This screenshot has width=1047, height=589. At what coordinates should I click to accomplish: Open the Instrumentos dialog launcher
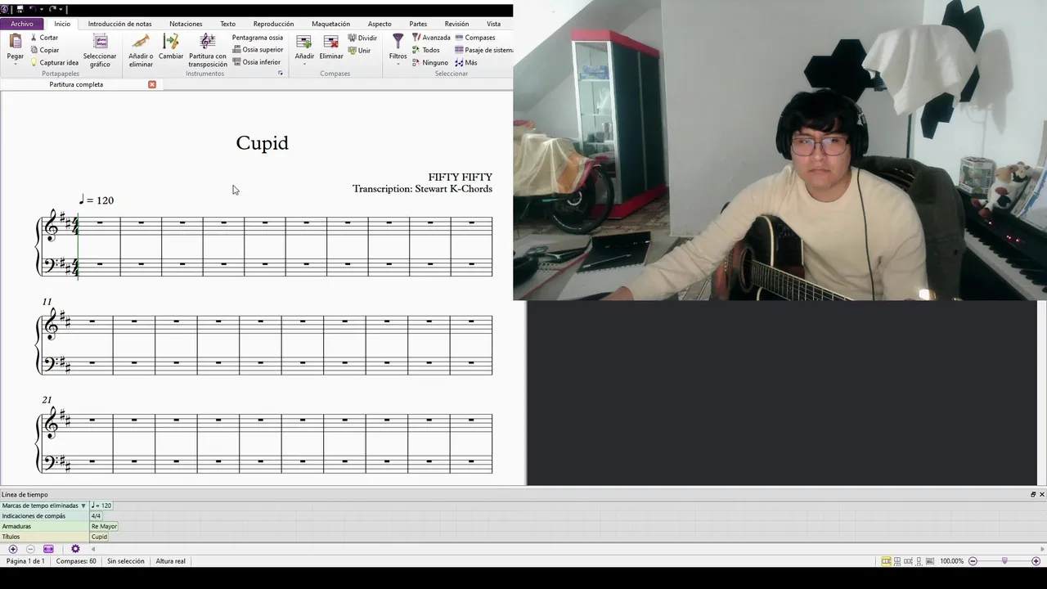point(281,74)
